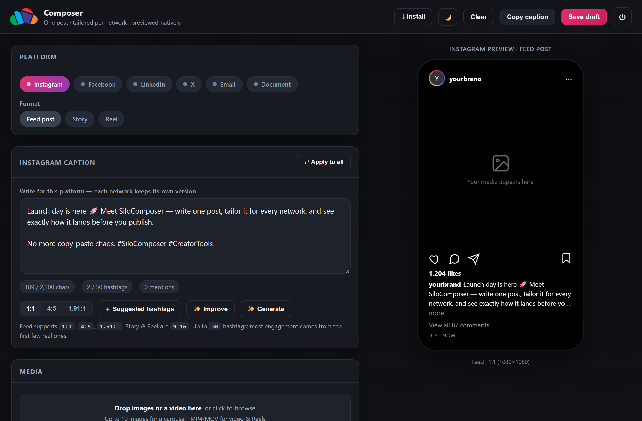The height and width of the screenshot is (421, 642).
Task: Click the 1,204 likes text
Action: [445, 273]
